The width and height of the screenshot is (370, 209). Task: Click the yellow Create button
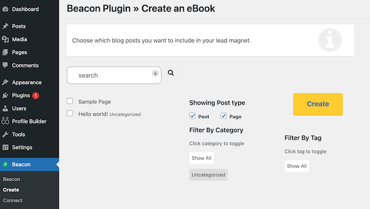tap(318, 104)
